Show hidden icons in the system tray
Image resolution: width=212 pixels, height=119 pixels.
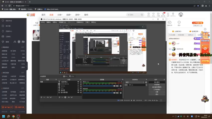click(x=173, y=116)
